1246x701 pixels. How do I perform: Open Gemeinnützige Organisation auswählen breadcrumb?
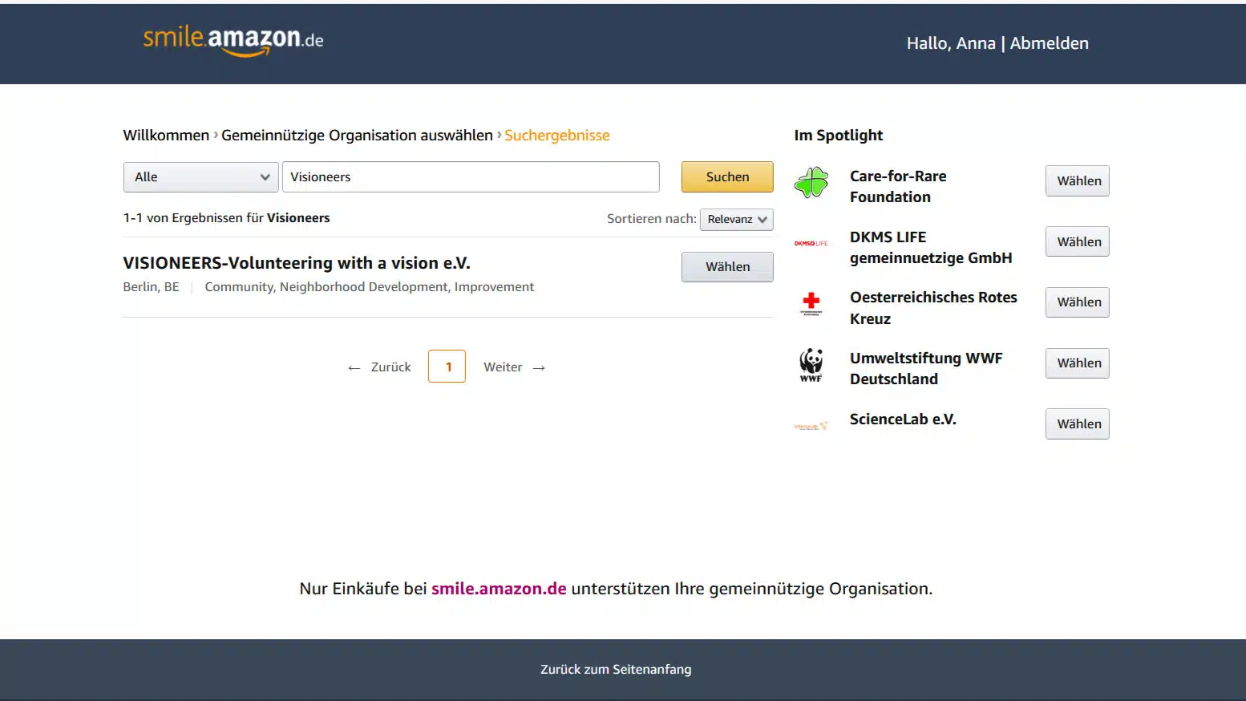(x=357, y=136)
